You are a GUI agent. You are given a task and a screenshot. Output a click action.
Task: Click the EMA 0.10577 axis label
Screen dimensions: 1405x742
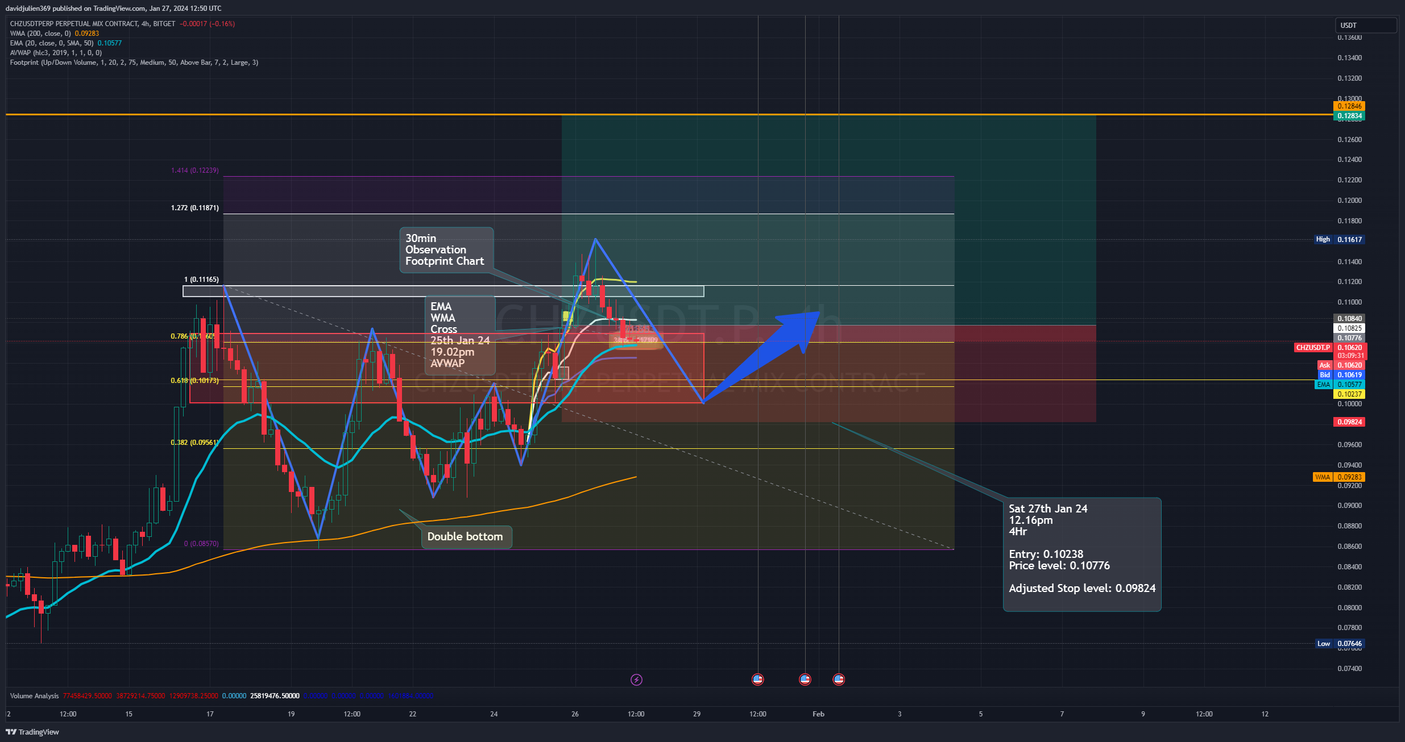pos(1340,385)
